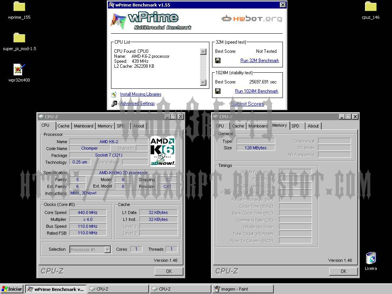
Task: Switch to imagem - Paint taskbar button
Action: [243, 289]
